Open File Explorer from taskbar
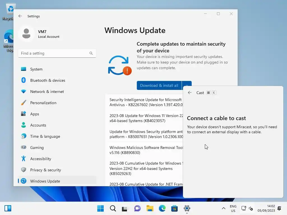The image size is (287, 215). click(150, 208)
